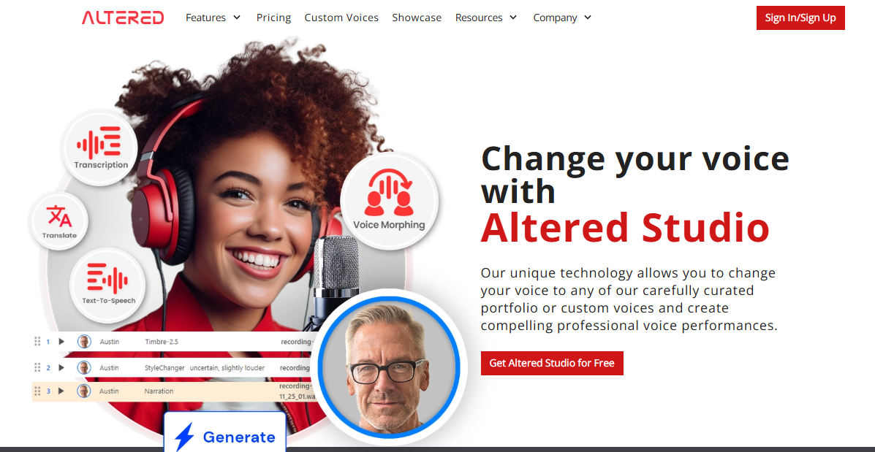Image resolution: width=875 pixels, height=452 pixels.
Task: Expand the Features dropdown arrow
Action: click(x=237, y=18)
